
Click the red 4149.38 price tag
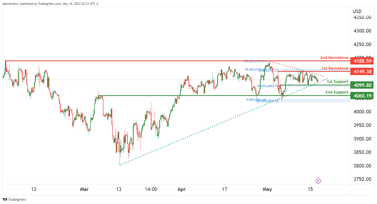pos(362,72)
